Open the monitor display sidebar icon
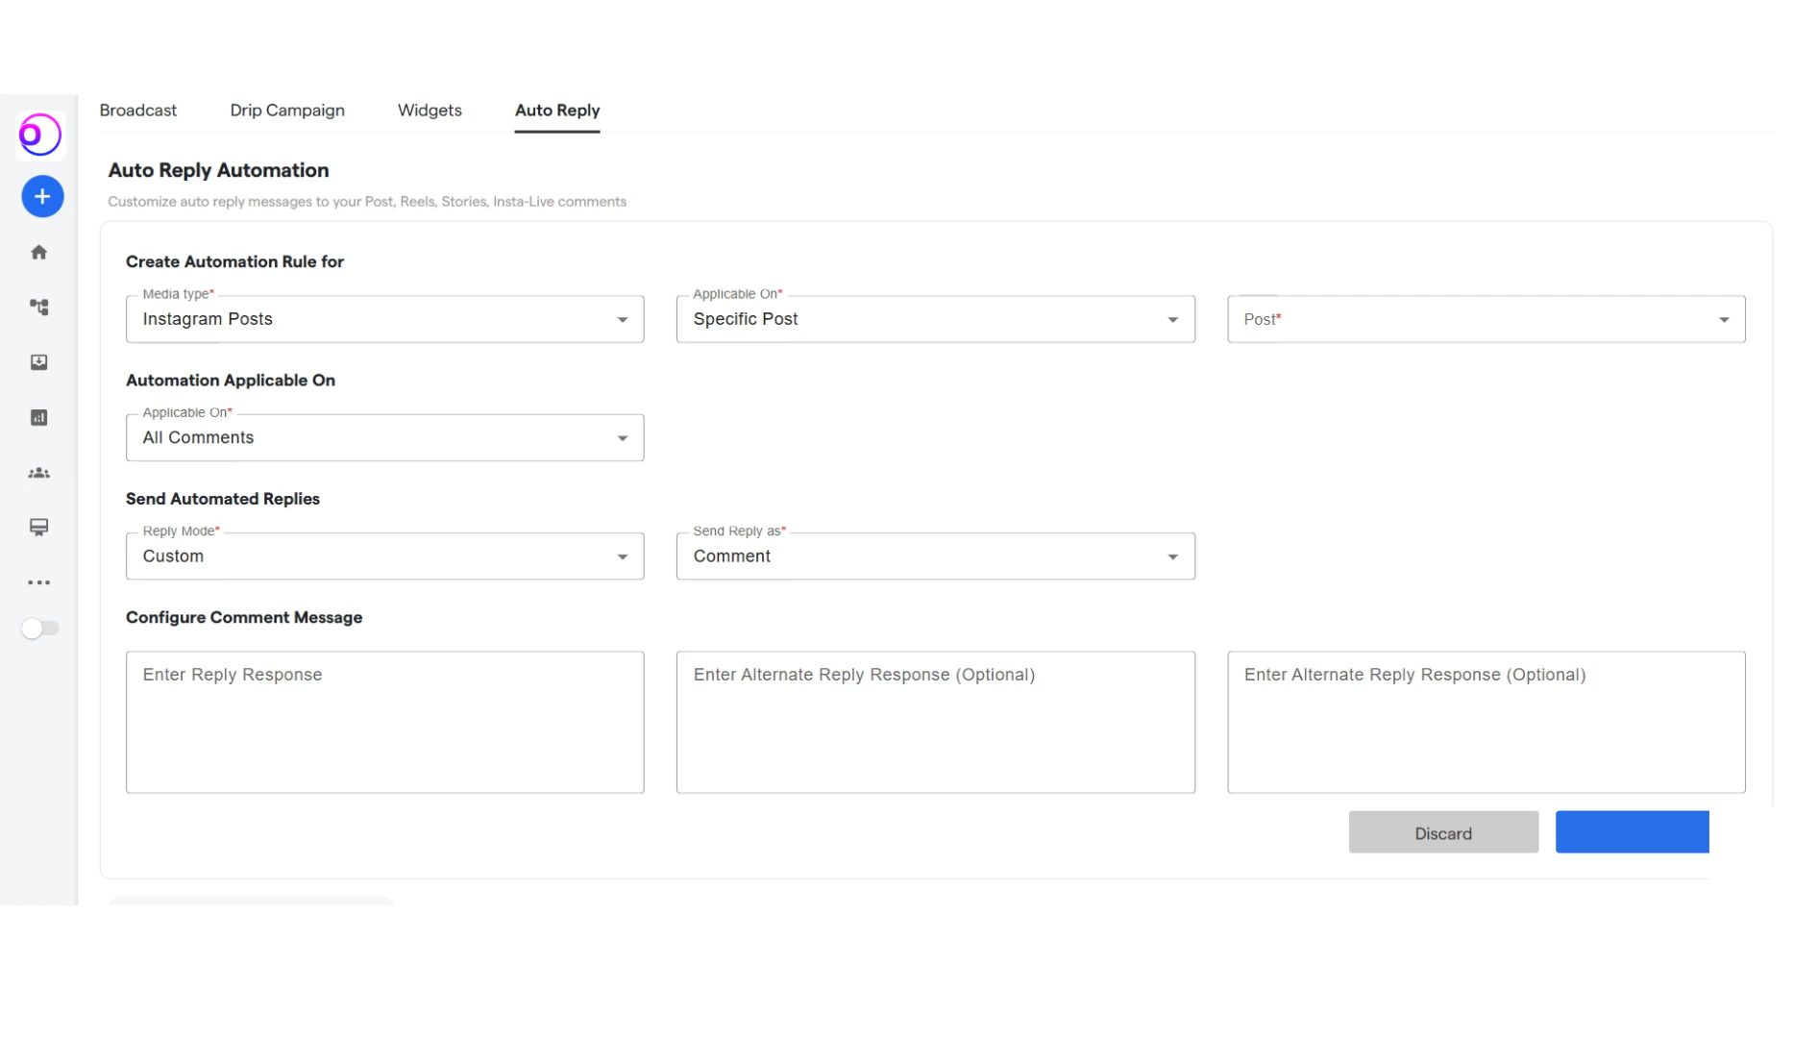Screen dimensions: 1793x1038 [39, 528]
